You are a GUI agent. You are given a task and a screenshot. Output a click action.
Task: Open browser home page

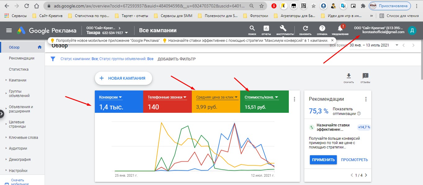37,6
